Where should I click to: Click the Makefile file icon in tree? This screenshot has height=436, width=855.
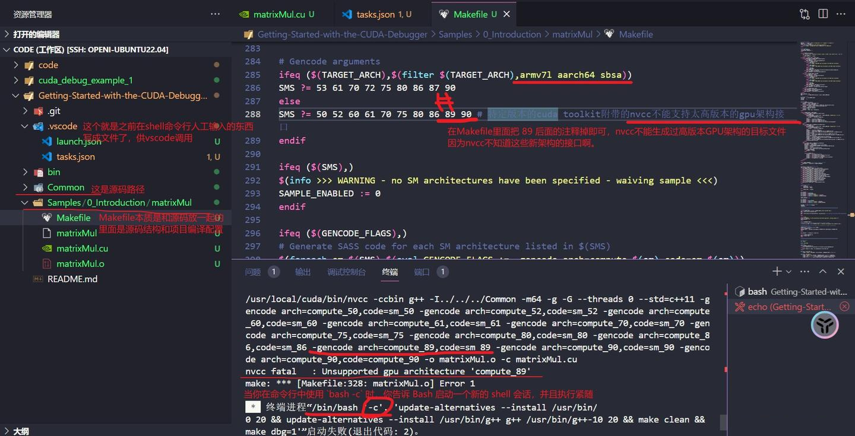point(47,218)
